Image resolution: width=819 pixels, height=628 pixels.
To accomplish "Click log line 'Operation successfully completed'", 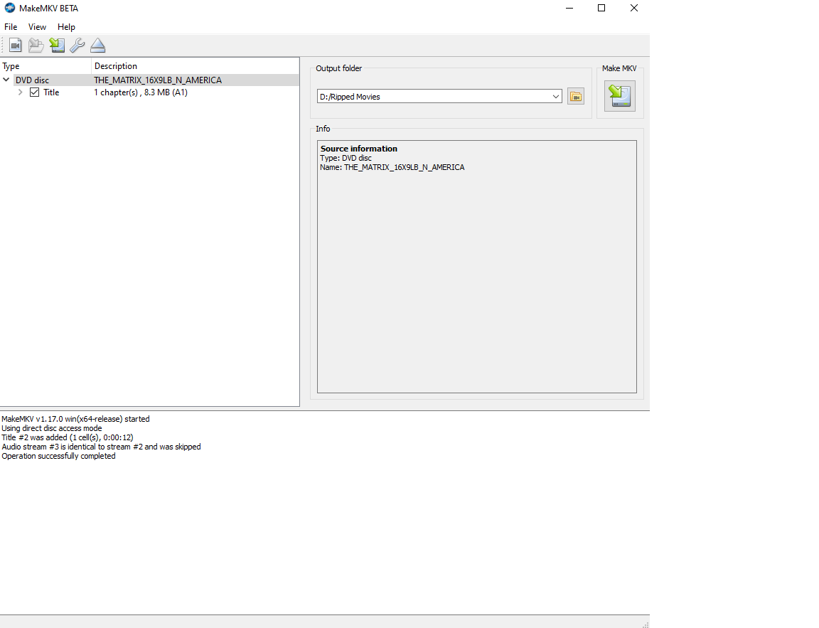I will pyautogui.click(x=58, y=456).
